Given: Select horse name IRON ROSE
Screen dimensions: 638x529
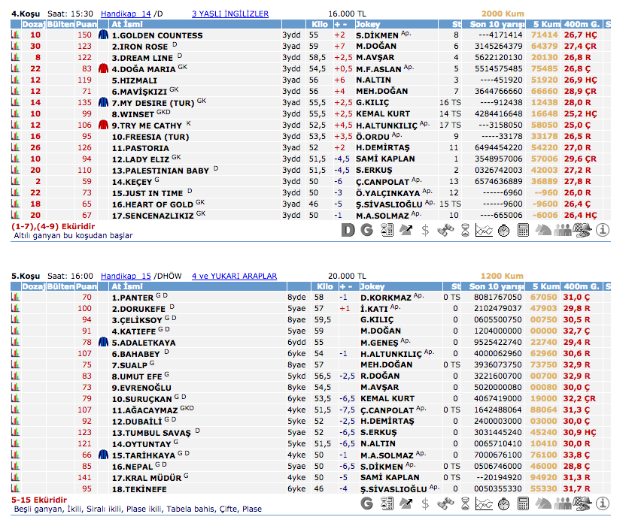Looking at the screenshot, I should pyautogui.click(x=140, y=47).
